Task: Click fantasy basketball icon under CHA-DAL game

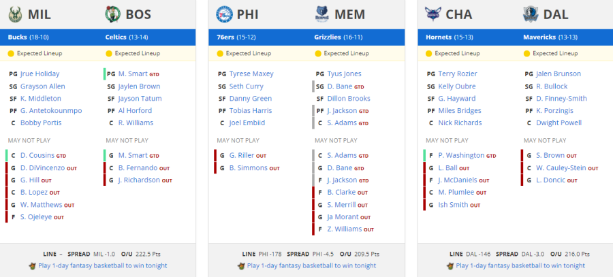Action: (450, 266)
